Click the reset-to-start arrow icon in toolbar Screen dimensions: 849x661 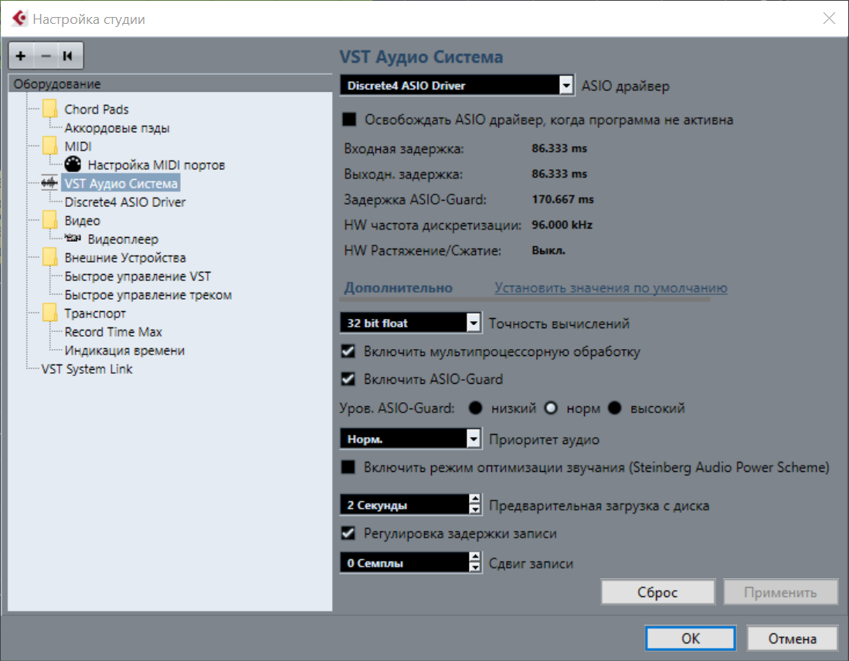click(x=69, y=56)
